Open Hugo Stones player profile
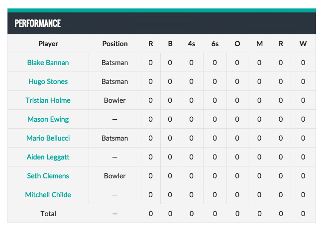 48,81
